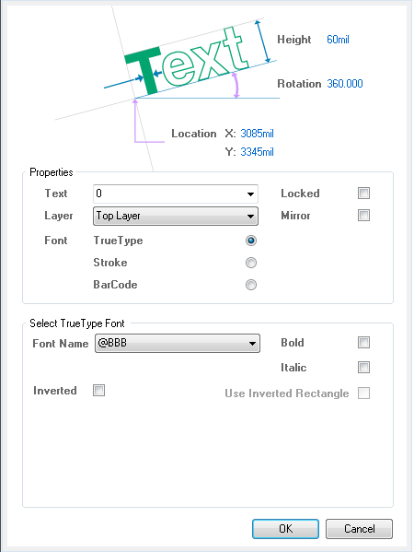Select the Stroke font radio button

pos(251,263)
